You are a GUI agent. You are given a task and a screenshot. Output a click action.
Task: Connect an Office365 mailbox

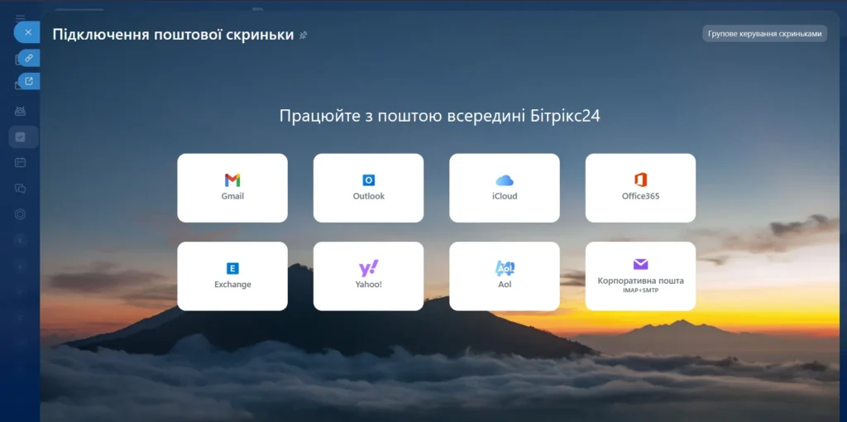click(x=641, y=188)
